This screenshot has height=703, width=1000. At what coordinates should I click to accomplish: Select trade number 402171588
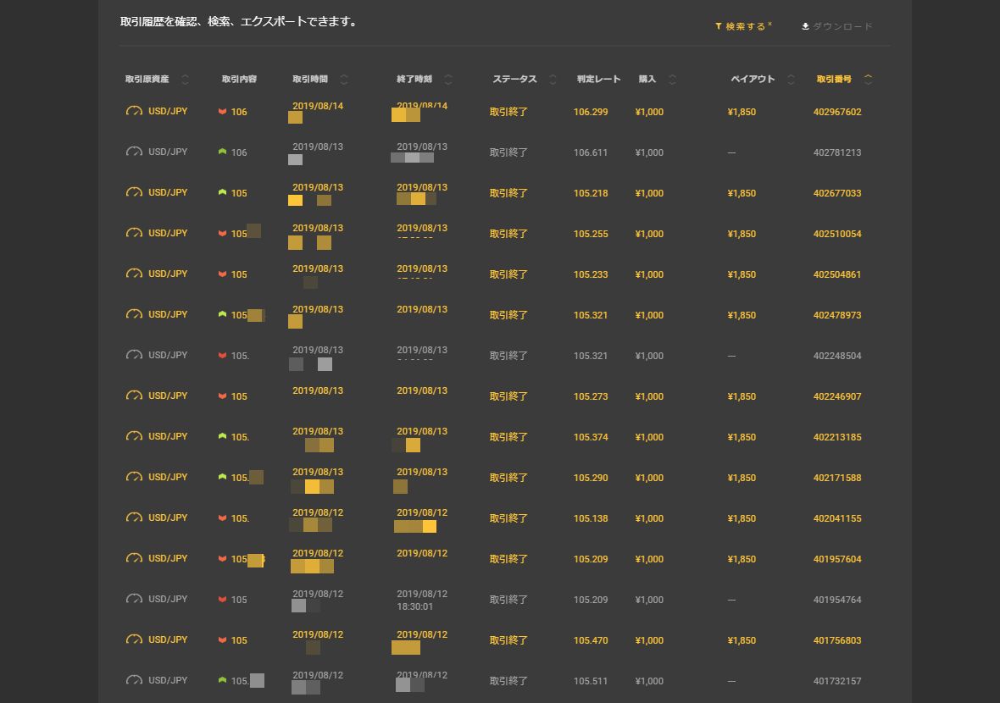pyautogui.click(x=837, y=478)
